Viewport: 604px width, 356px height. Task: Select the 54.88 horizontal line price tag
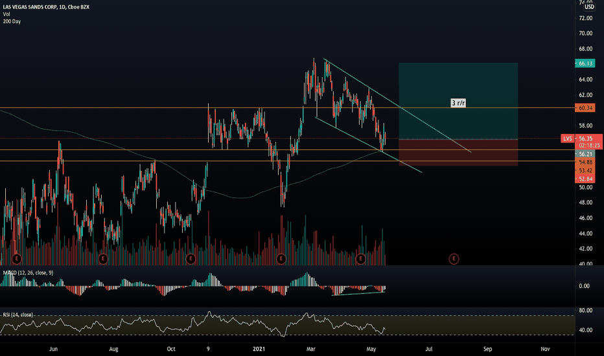(585, 162)
